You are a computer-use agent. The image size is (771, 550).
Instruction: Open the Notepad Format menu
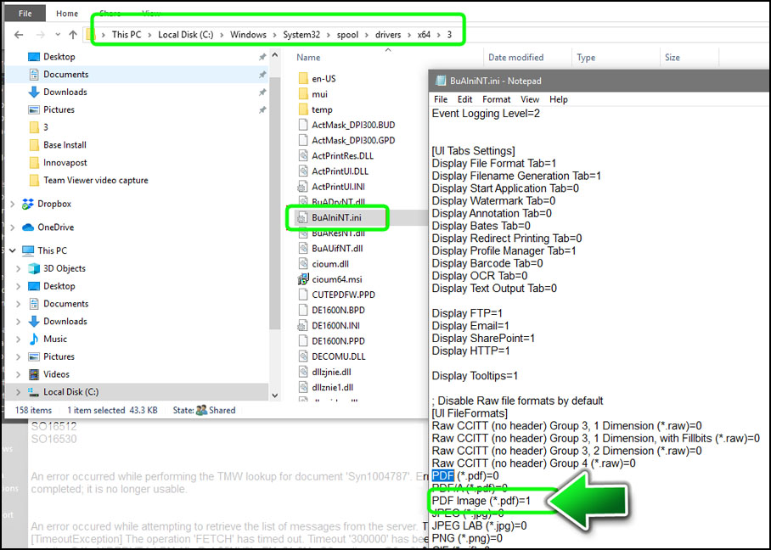[x=496, y=99]
